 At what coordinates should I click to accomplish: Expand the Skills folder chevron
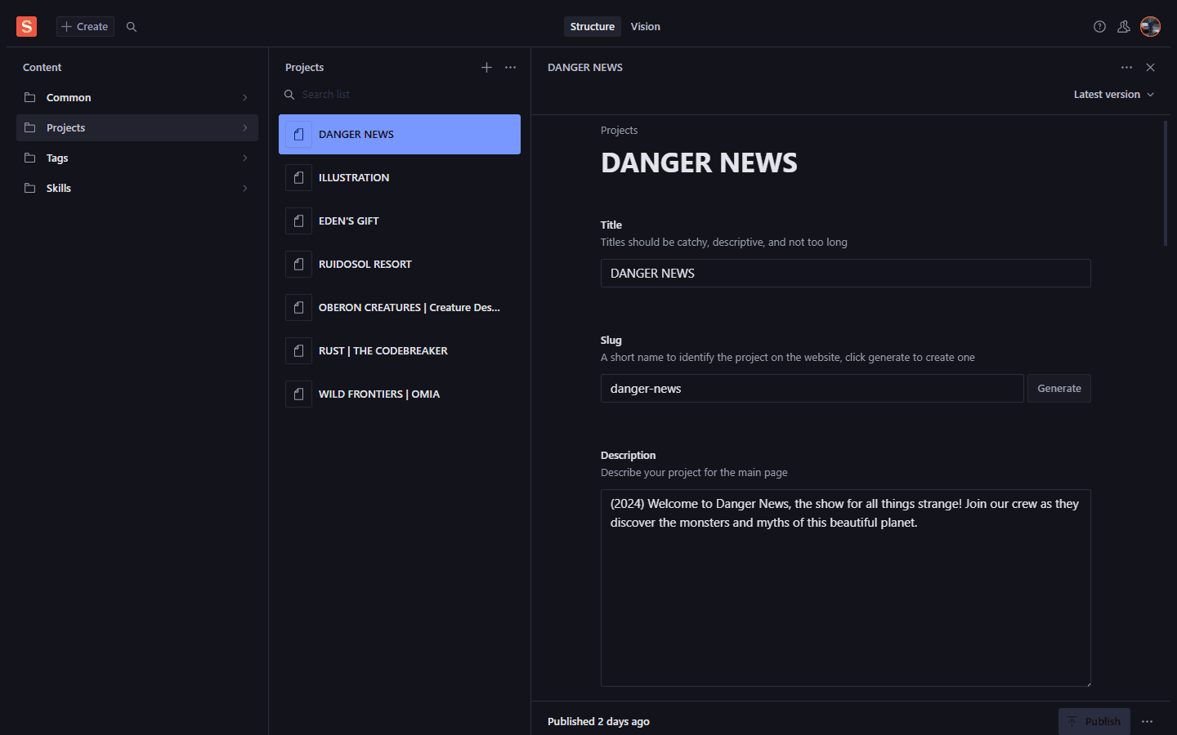244,189
